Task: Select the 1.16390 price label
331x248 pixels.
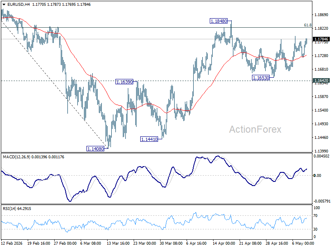Action: [x=125, y=82]
